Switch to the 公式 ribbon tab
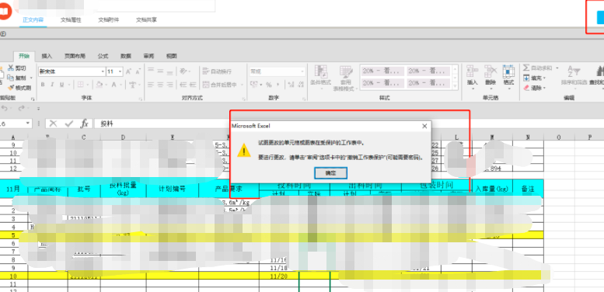This screenshot has width=604, height=292. [103, 56]
